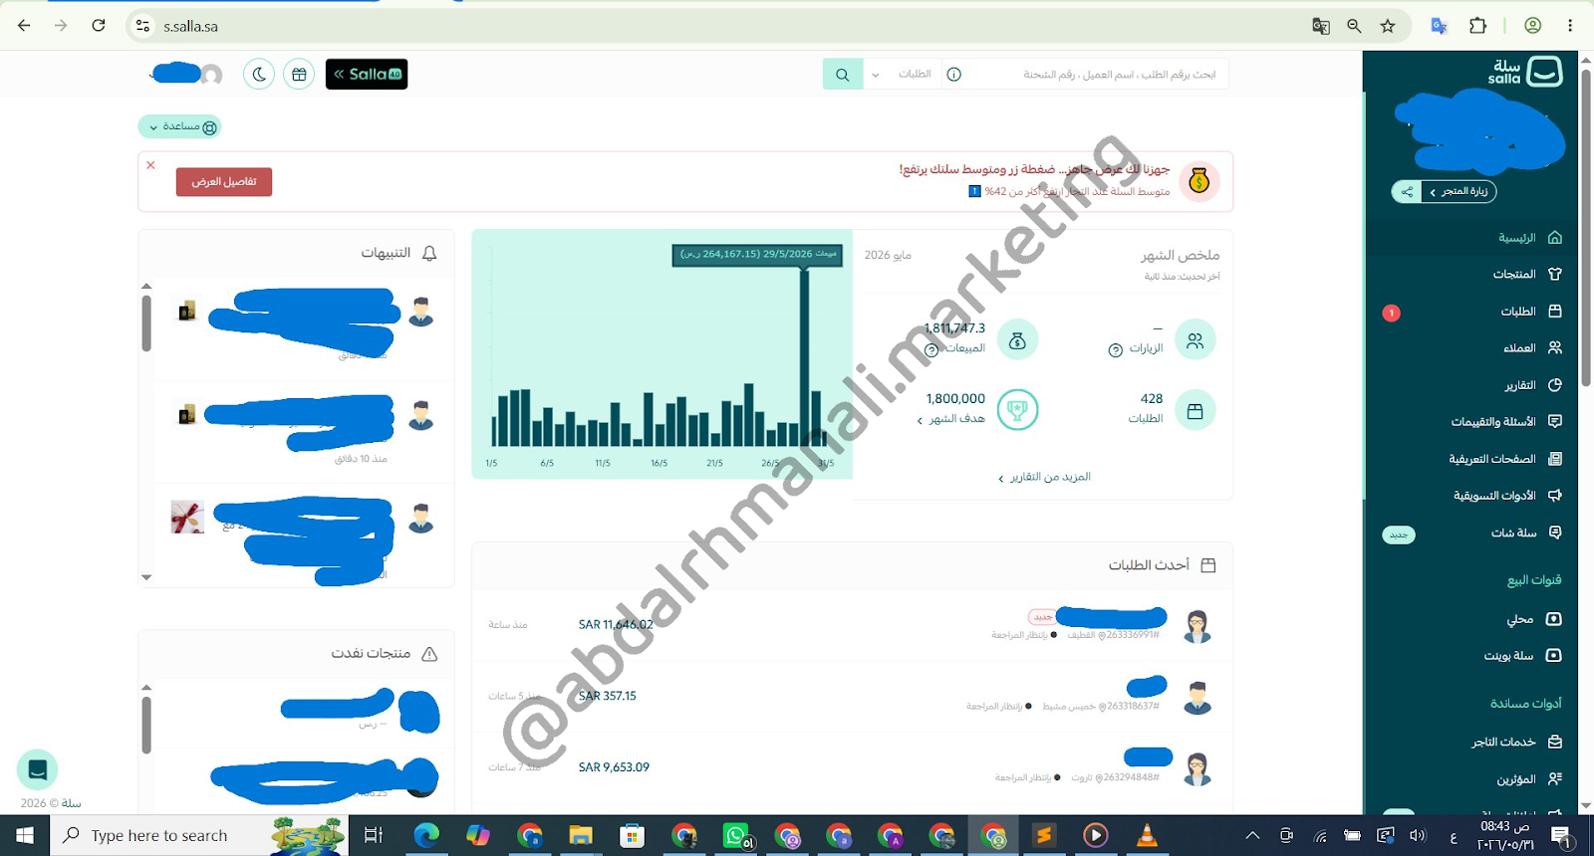
Task: Dismiss the offer banner with the red X
Action: 151,165
